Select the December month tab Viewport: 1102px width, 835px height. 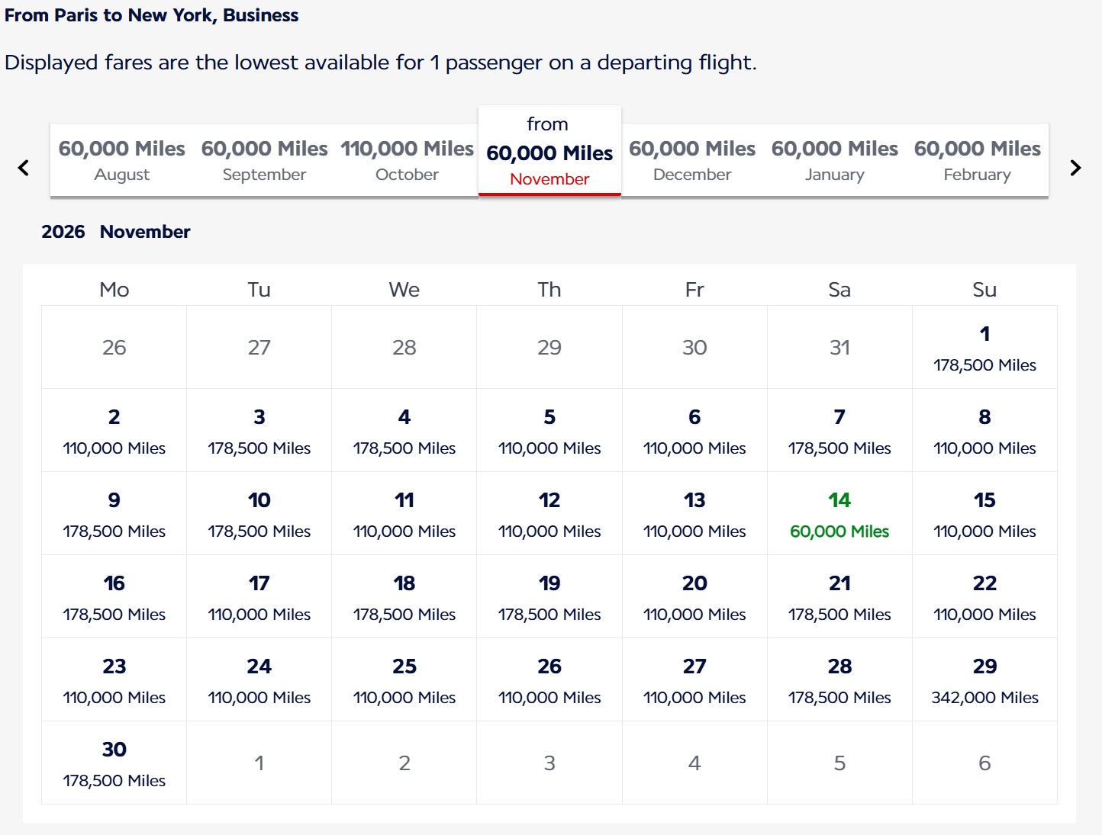point(692,160)
